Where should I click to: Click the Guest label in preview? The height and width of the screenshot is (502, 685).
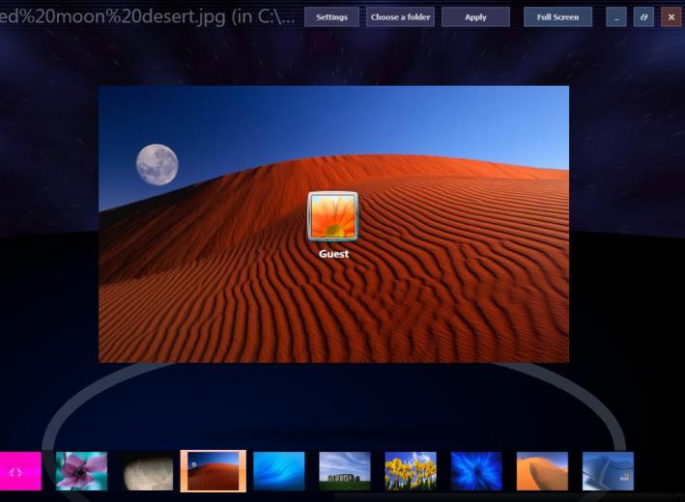coord(333,254)
